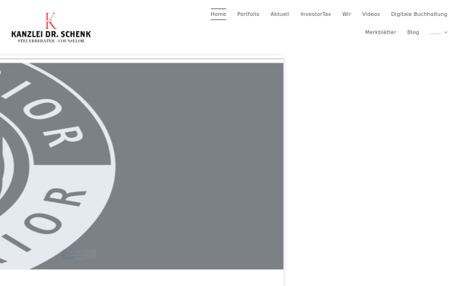This screenshot has height=286, width=457.
Task: Visit the Blog page
Action: tap(413, 32)
